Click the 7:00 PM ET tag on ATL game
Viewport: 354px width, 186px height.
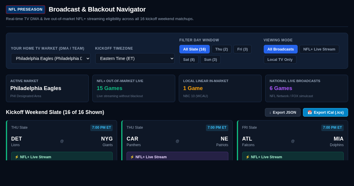(332, 128)
